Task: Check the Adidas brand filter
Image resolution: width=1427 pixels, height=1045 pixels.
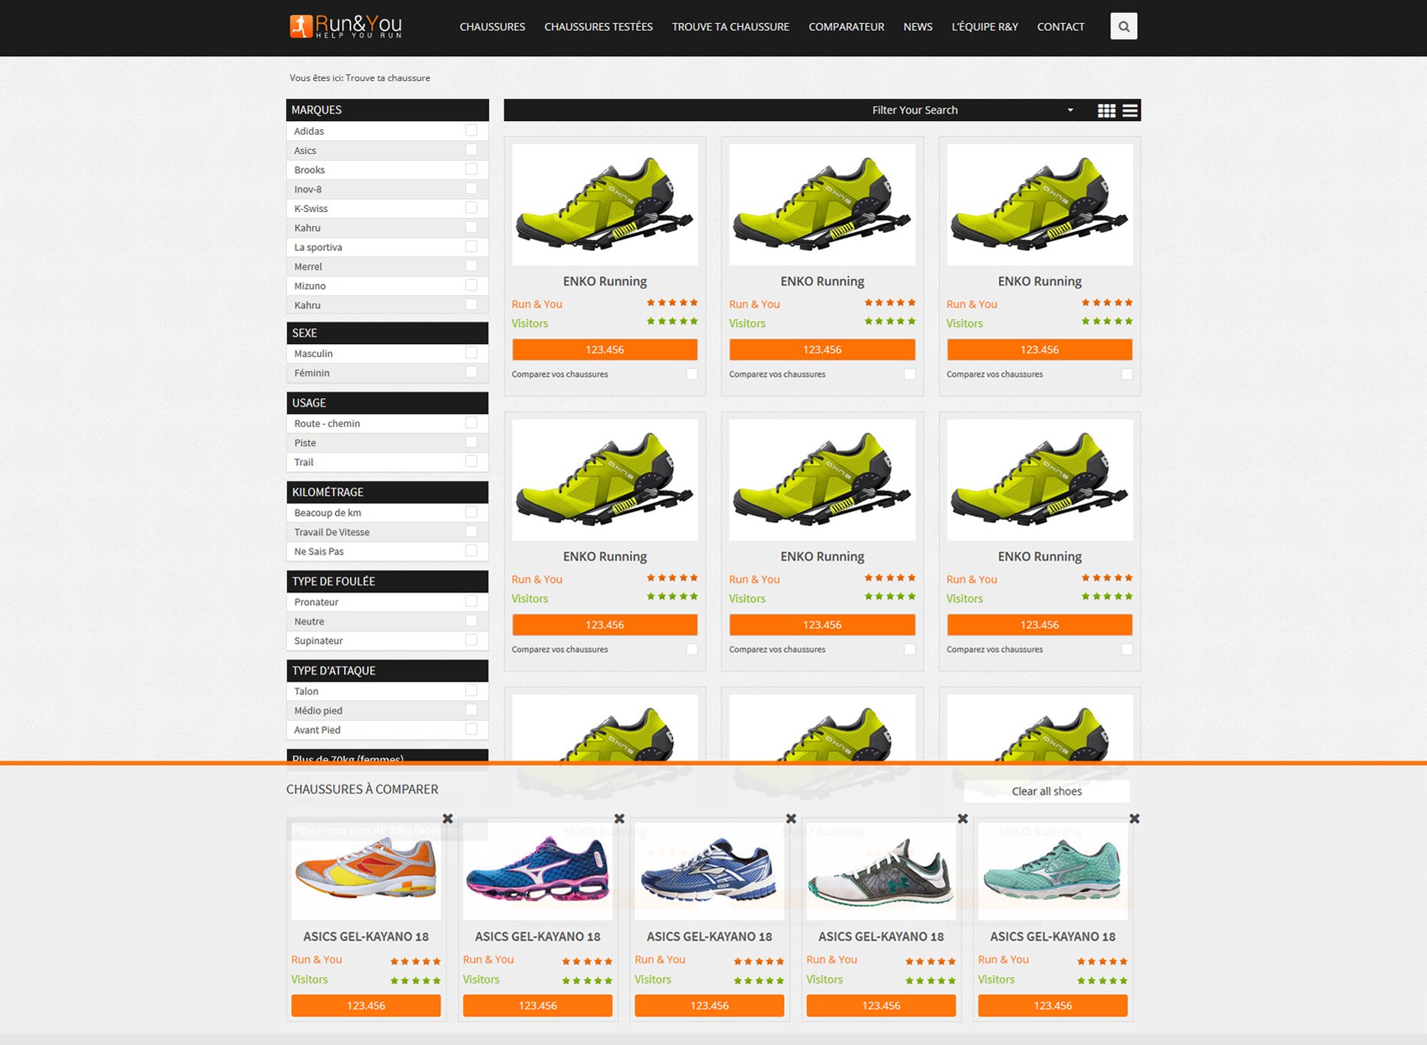Action: click(471, 130)
